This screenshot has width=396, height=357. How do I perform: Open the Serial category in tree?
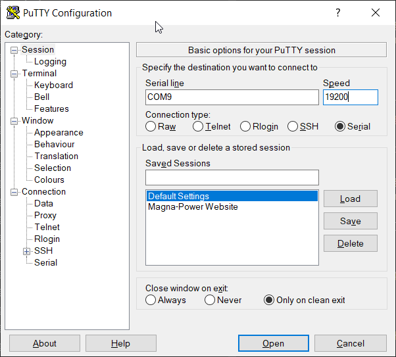pos(45,262)
